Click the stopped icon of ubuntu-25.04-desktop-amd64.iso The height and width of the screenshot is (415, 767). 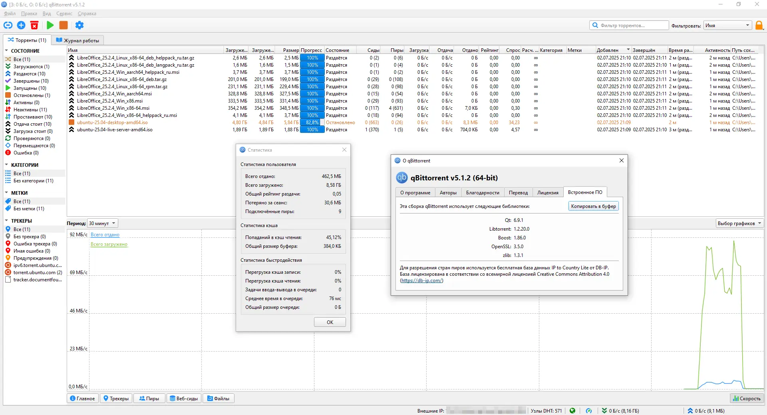pyautogui.click(x=72, y=123)
